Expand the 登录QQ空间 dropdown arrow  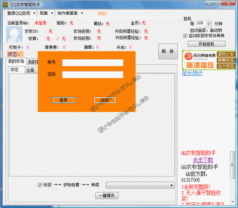[x=34, y=13]
